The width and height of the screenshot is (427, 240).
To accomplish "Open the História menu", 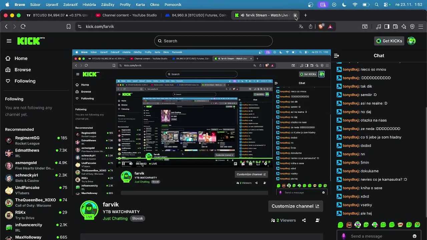I will tap(89, 5).
